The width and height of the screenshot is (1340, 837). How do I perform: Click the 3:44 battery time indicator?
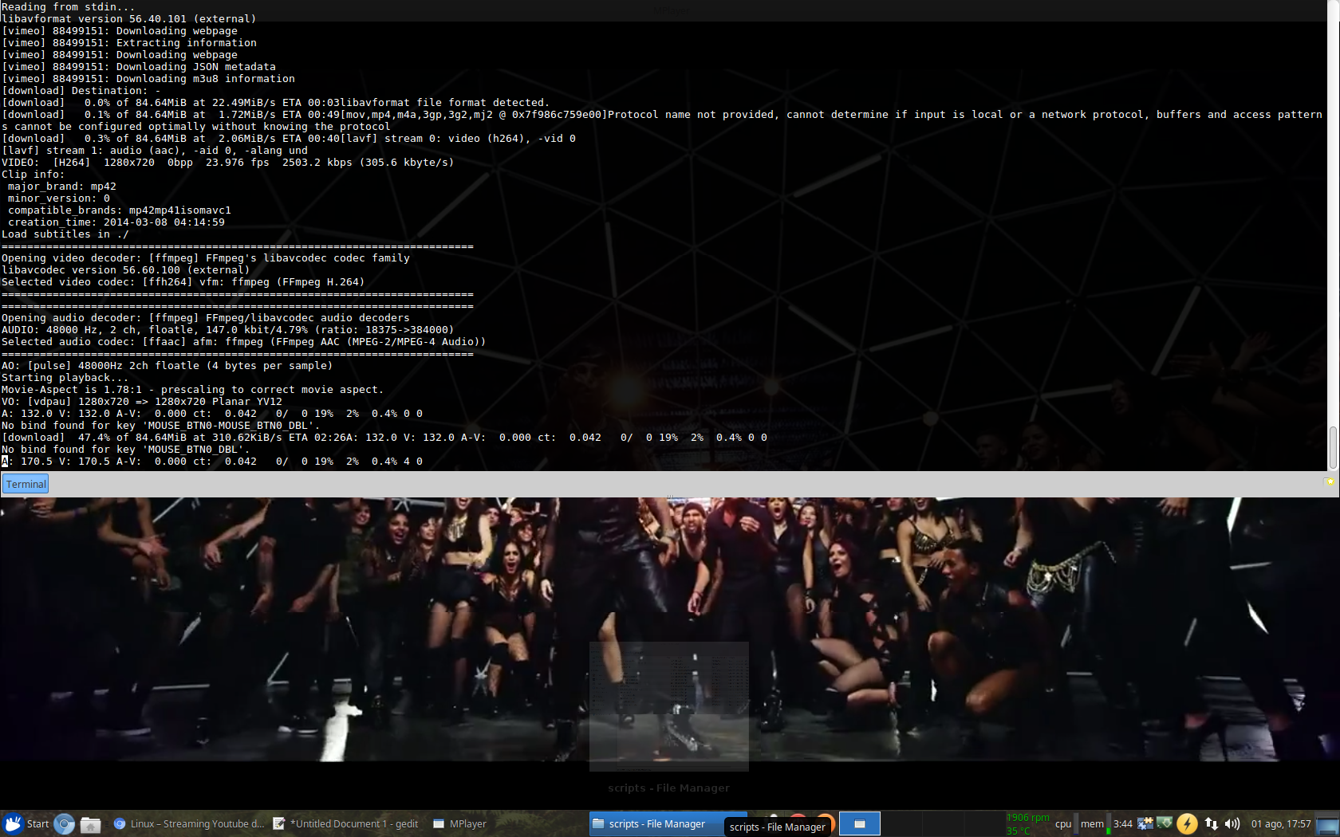(x=1123, y=824)
